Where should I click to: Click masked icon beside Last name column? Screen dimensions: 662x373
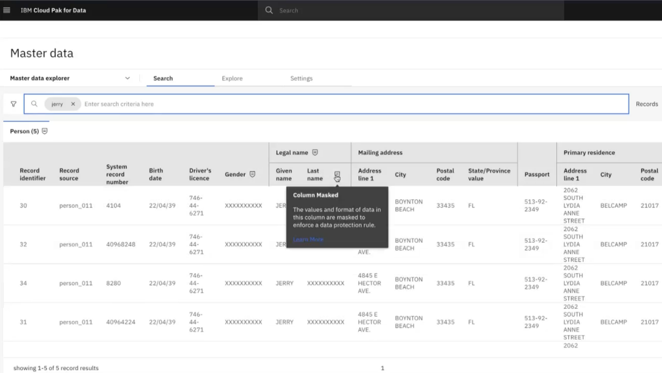pos(337,175)
